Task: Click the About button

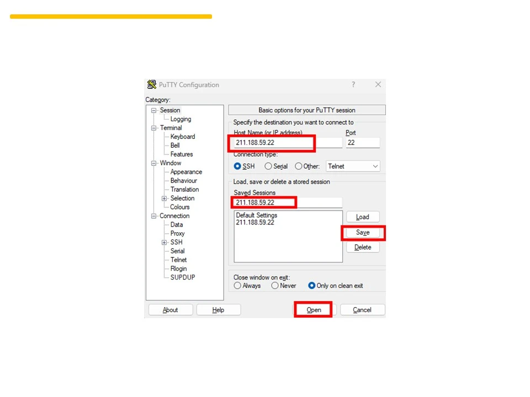Action: coord(171,309)
